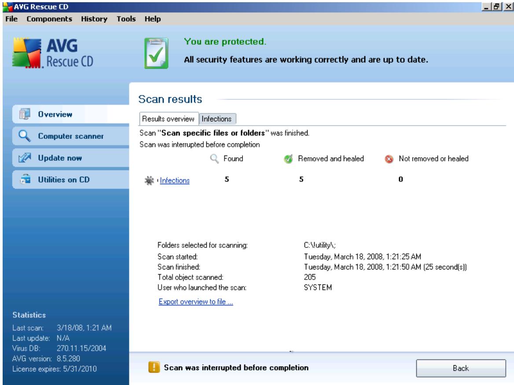Click folder path 'C:\!utility\;'

pos(320,245)
